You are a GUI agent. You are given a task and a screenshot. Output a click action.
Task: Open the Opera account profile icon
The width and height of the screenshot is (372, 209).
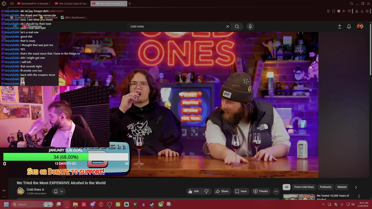point(357,11)
